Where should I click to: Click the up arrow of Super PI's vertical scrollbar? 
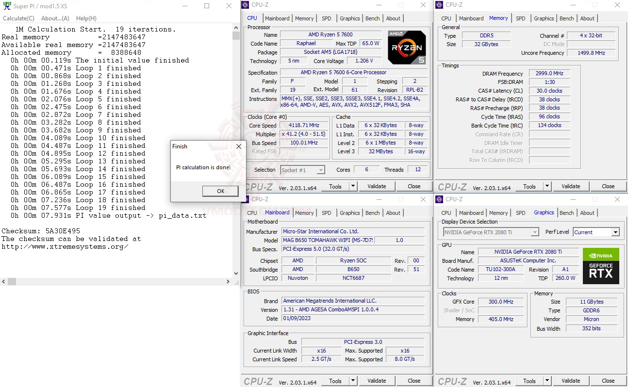(236, 28)
